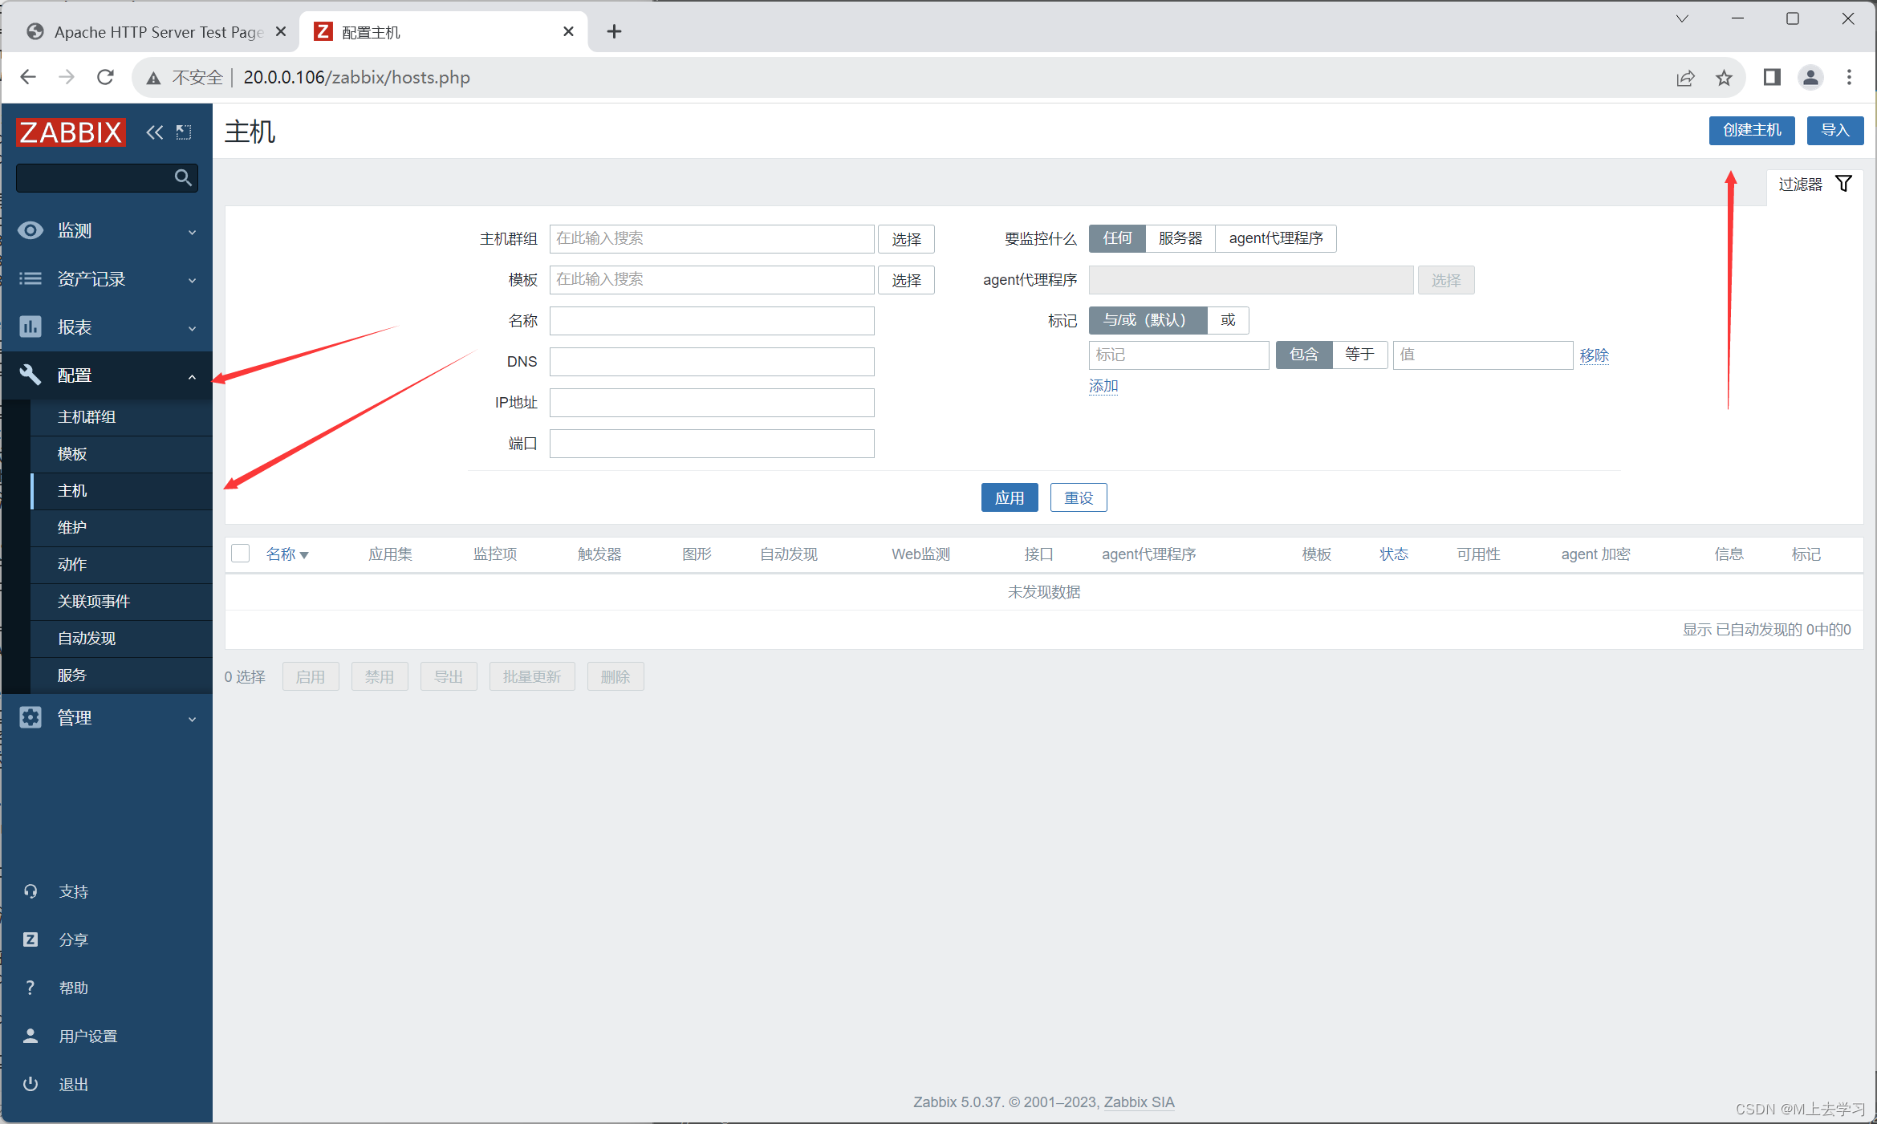1877x1124 pixels.
Task: Open a new browser tab with plus
Action: pyautogui.click(x=614, y=31)
